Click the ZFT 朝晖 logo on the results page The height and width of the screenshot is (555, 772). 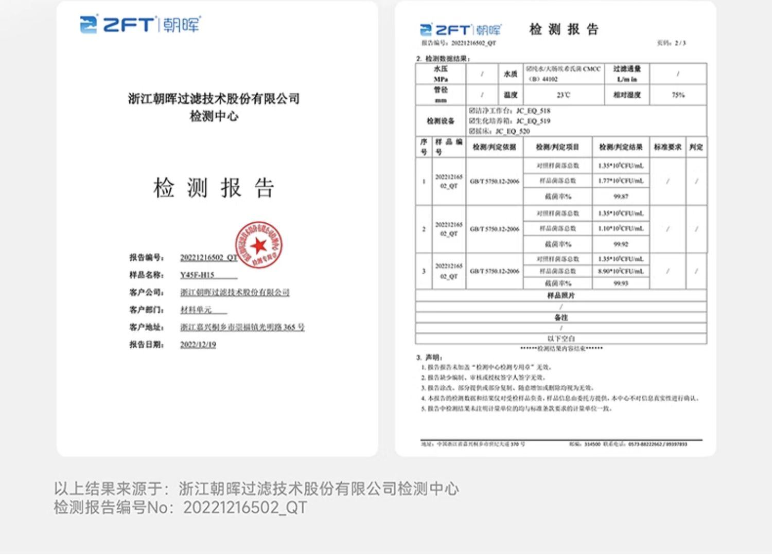(x=460, y=30)
